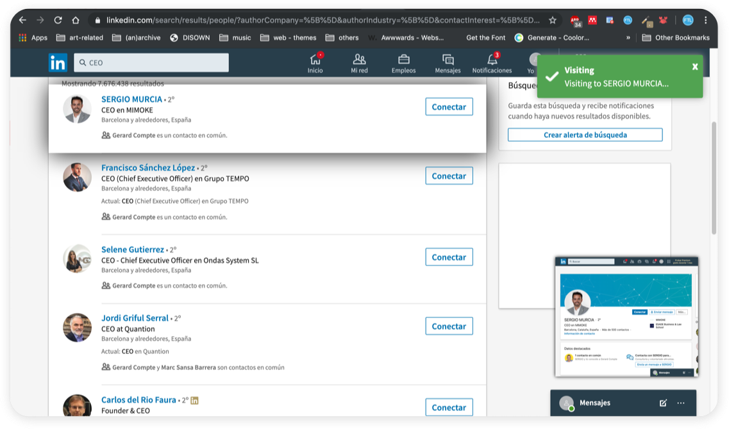The width and height of the screenshot is (729, 429).
Task: Open the ABP extension showing 34
Action: (x=576, y=21)
